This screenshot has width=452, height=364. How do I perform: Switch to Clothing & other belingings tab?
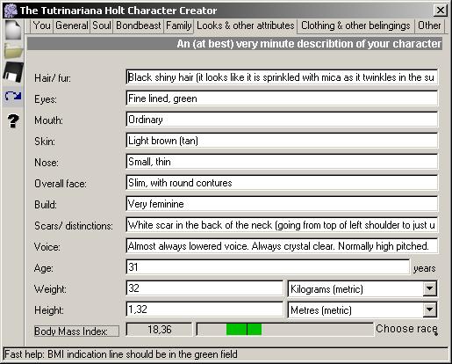click(355, 25)
